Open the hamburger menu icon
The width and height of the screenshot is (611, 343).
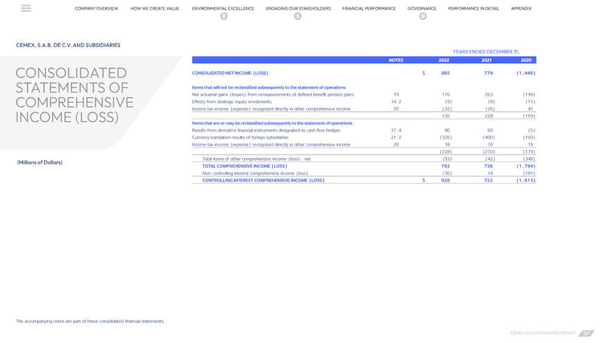[x=26, y=8]
